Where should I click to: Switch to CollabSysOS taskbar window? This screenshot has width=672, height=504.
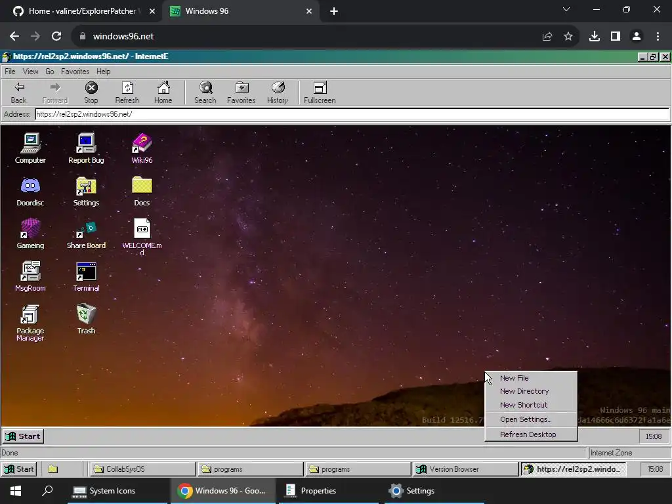point(142,469)
